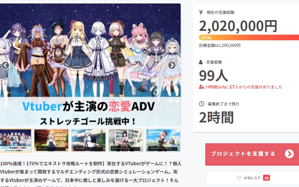This screenshot has height=187, width=299.
Task: Click the main Vtuber ADV banner image
Action: point(90,65)
